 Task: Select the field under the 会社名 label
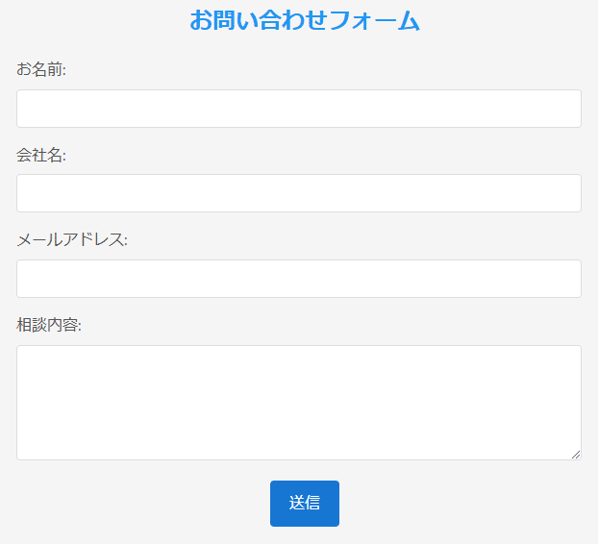299,193
